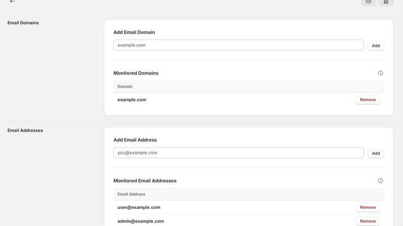Click the Email Addresses section label
Screen dimensions: 403x226
(x=25, y=131)
